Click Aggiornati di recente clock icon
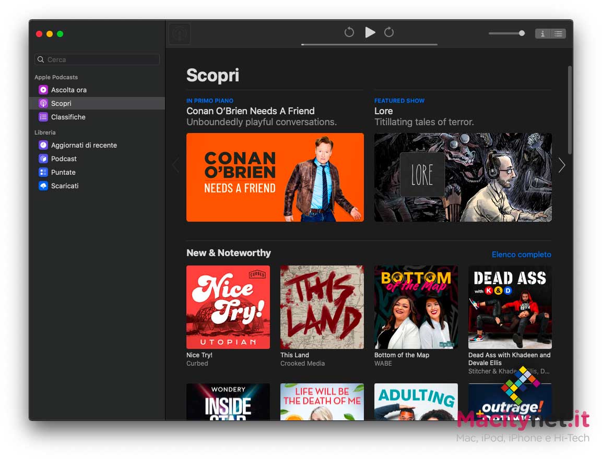This screenshot has height=459, width=602. (43, 145)
